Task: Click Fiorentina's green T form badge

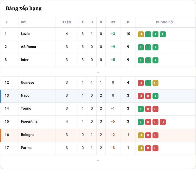Action: tap(141, 122)
